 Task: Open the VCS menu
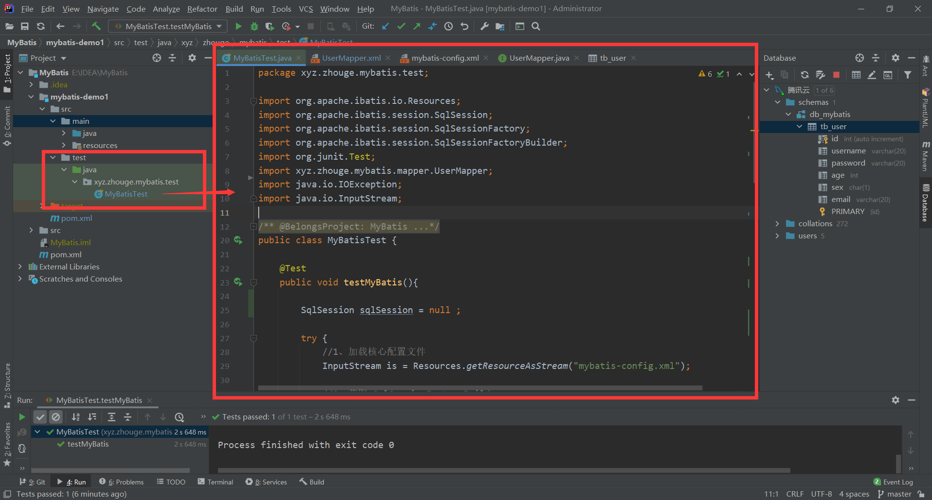click(306, 9)
